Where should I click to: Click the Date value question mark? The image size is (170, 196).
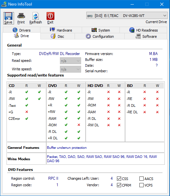157,65
